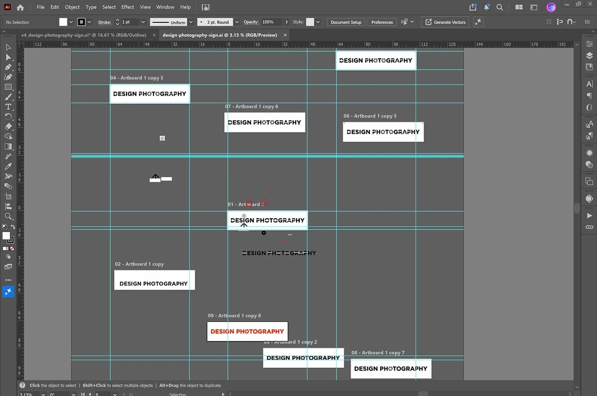This screenshot has width=597, height=396.
Task: Open the Share document icon
Action: [x=473, y=7]
